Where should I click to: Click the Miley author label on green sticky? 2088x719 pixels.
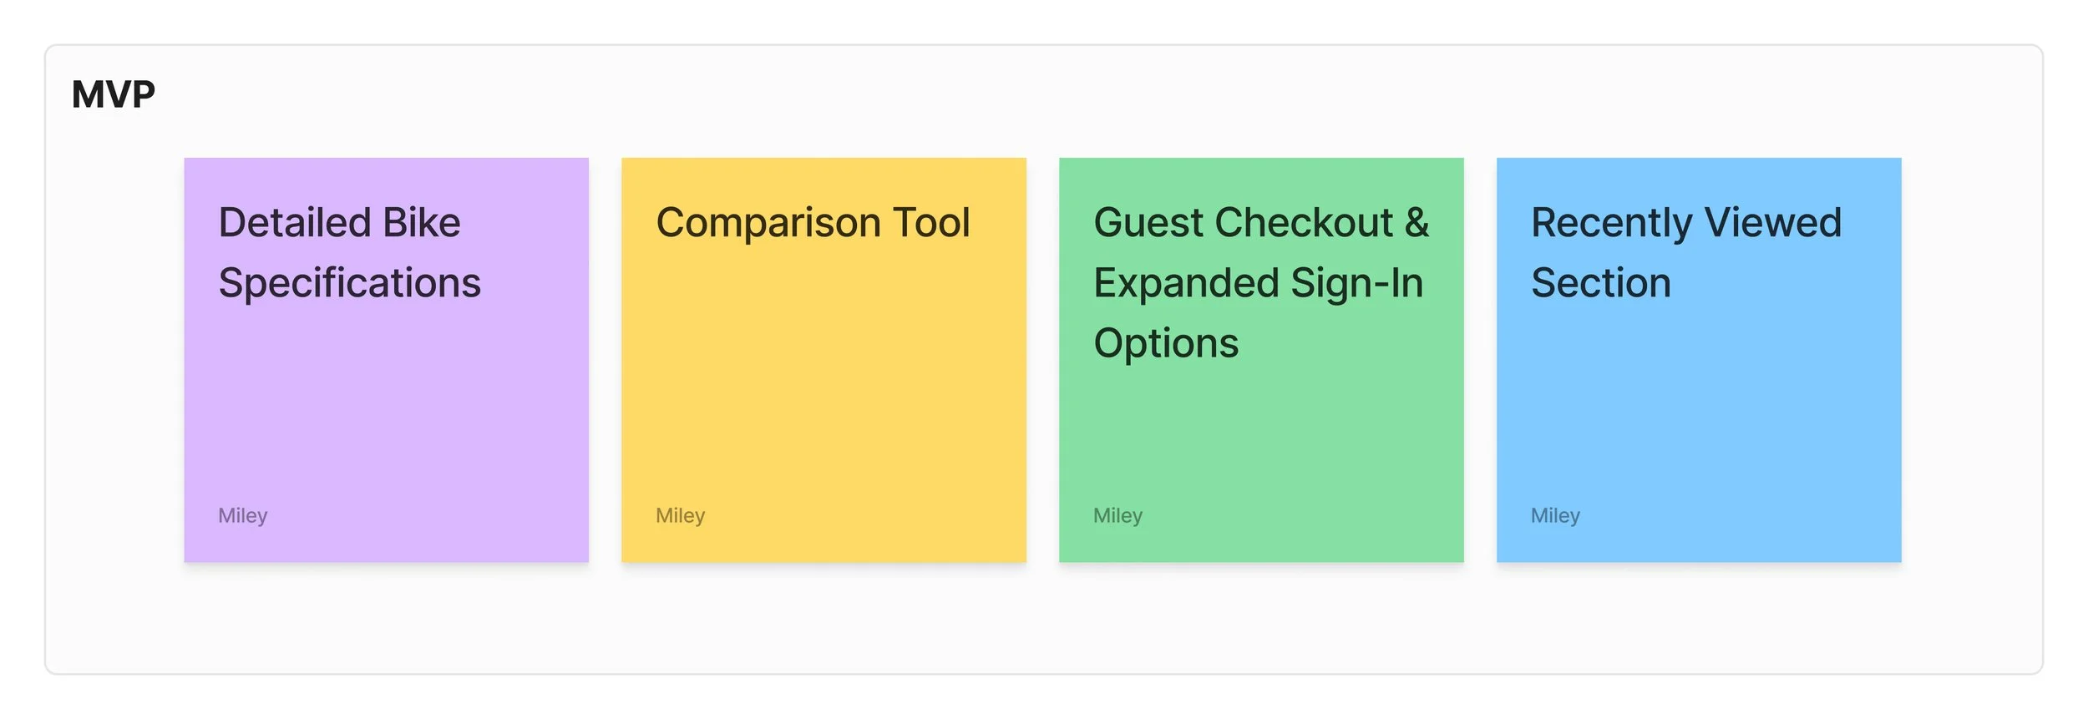pyautogui.click(x=1117, y=515)
